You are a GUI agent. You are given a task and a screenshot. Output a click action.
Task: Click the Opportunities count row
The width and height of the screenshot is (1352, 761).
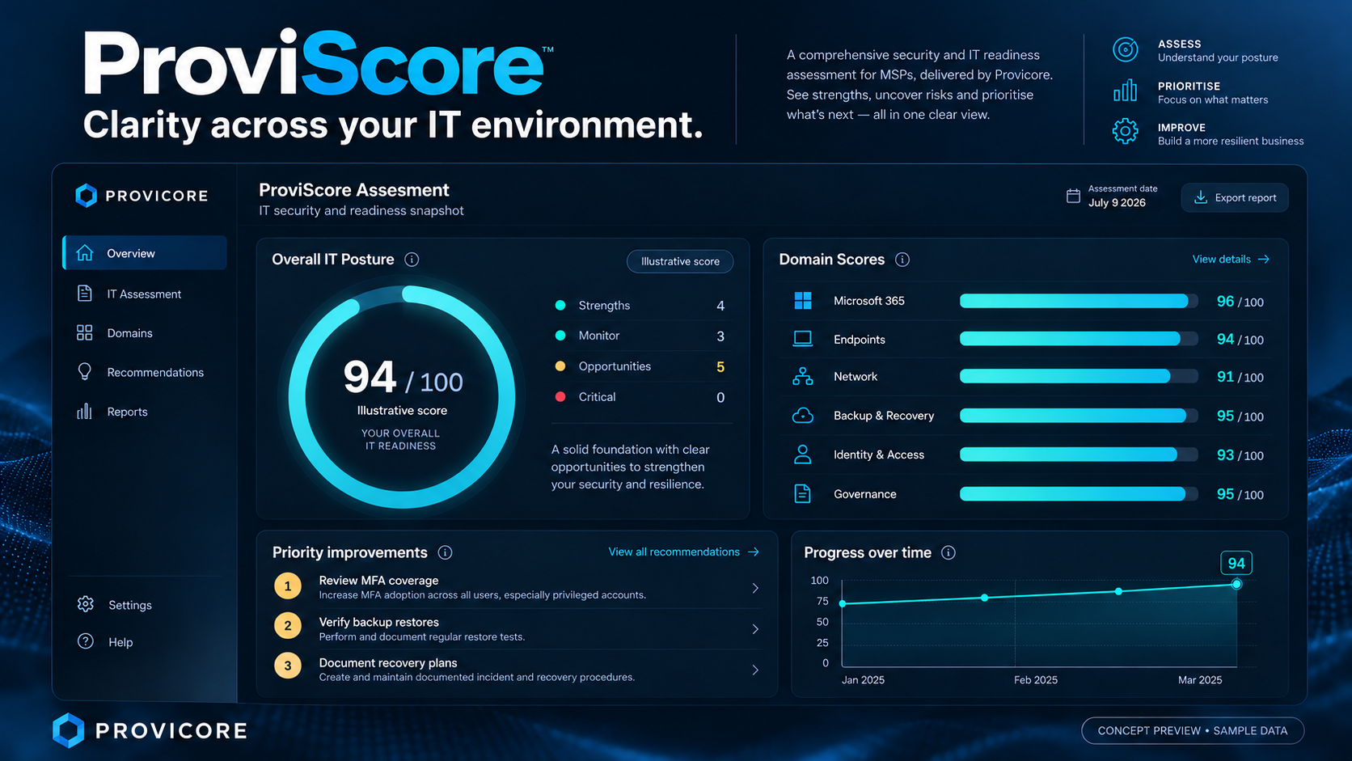(642, 366)
